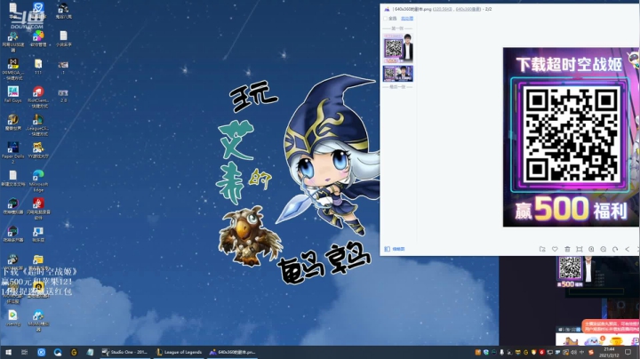Open the Paper Dolls 2 shortcut
This screenshot has width=640, height=359.
(12, 153)
